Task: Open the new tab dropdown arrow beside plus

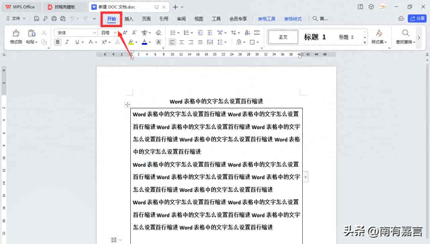Action: point(182,7)
